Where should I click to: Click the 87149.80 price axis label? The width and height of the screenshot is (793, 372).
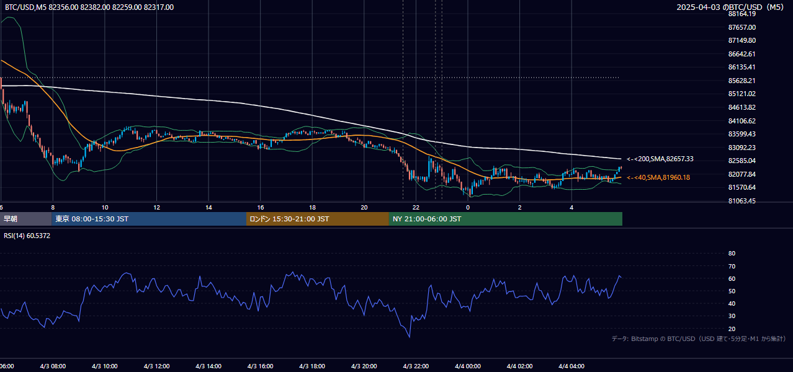(741, 40)
